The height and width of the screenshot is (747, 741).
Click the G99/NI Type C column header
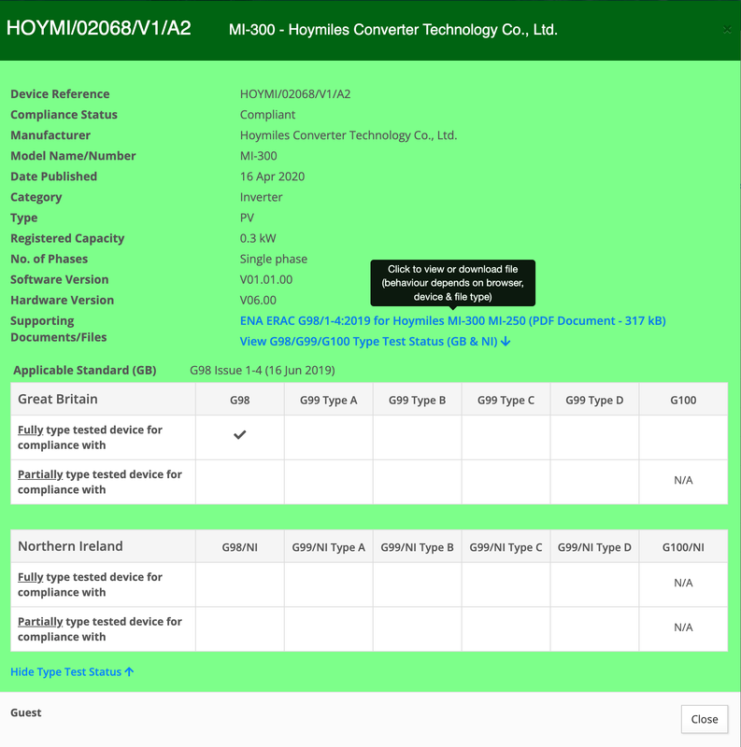point(506,547)
